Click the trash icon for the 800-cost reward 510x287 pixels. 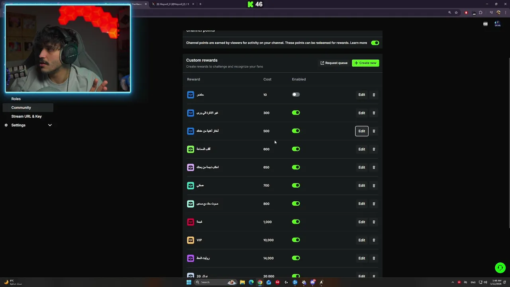374,204
